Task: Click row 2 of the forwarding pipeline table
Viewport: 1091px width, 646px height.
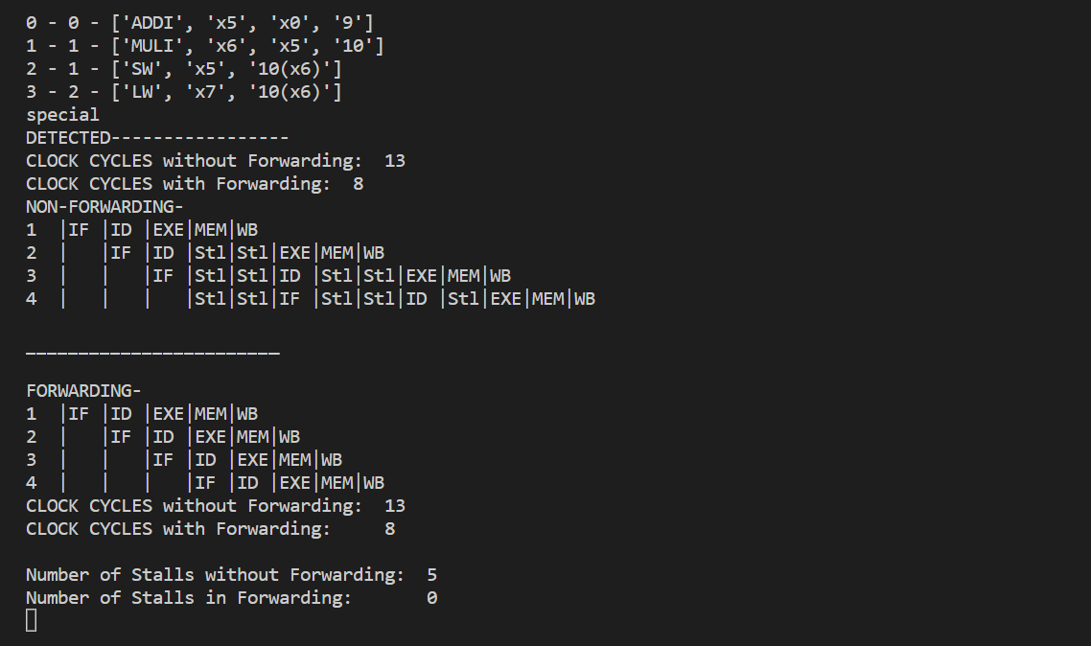Action: pyautogui.click(x=163, y=437)
